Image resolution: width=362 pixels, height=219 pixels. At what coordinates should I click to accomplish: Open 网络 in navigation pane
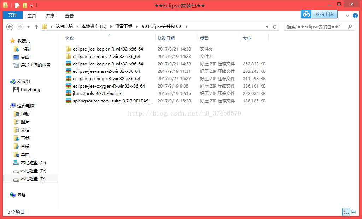[x=22, y=195]
